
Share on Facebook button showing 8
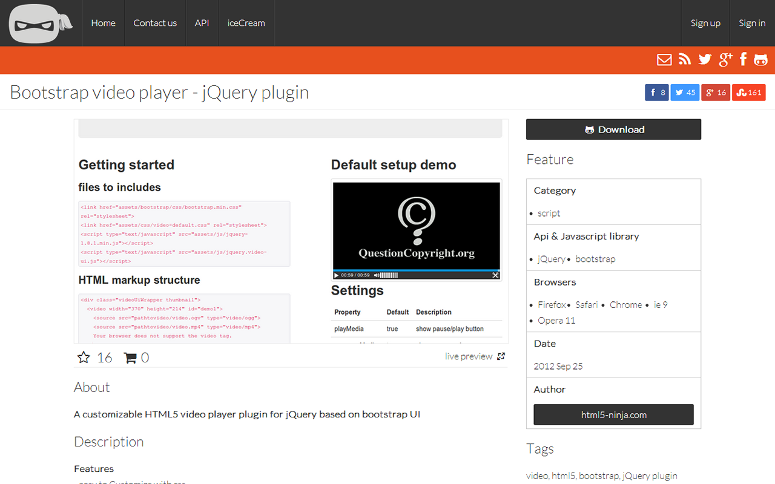[x=657, y=93]
